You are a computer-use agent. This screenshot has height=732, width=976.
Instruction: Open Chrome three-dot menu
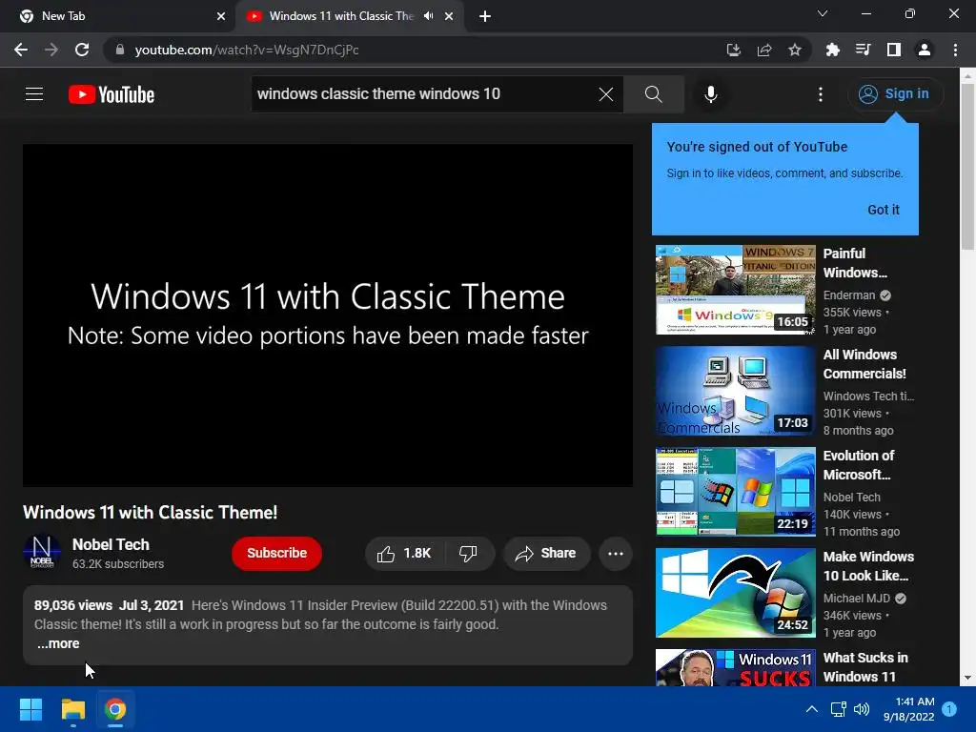(955, 50)
